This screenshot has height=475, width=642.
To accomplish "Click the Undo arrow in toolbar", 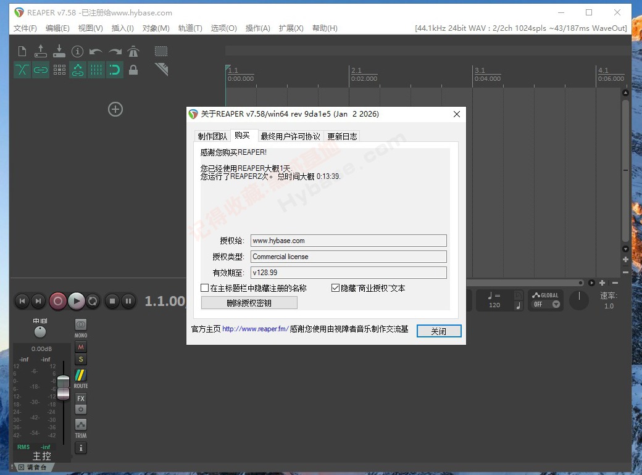I will coord(96,51).
